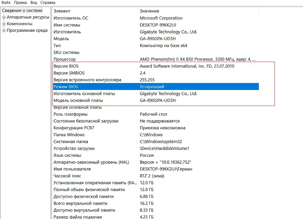This screenshot has width=303, height=219.
Task: Select Конфигурация PCR7 row
Action: coord(156,128)
